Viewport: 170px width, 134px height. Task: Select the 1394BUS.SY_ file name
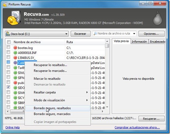click(x=27, y=58)
